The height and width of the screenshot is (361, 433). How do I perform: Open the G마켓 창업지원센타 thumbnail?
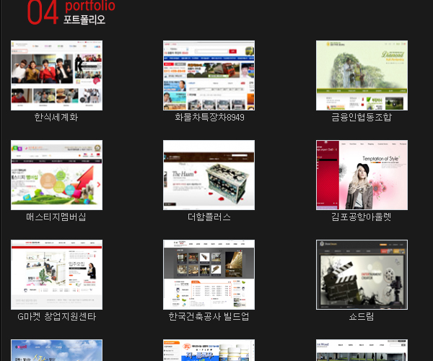tap(56, 274)
